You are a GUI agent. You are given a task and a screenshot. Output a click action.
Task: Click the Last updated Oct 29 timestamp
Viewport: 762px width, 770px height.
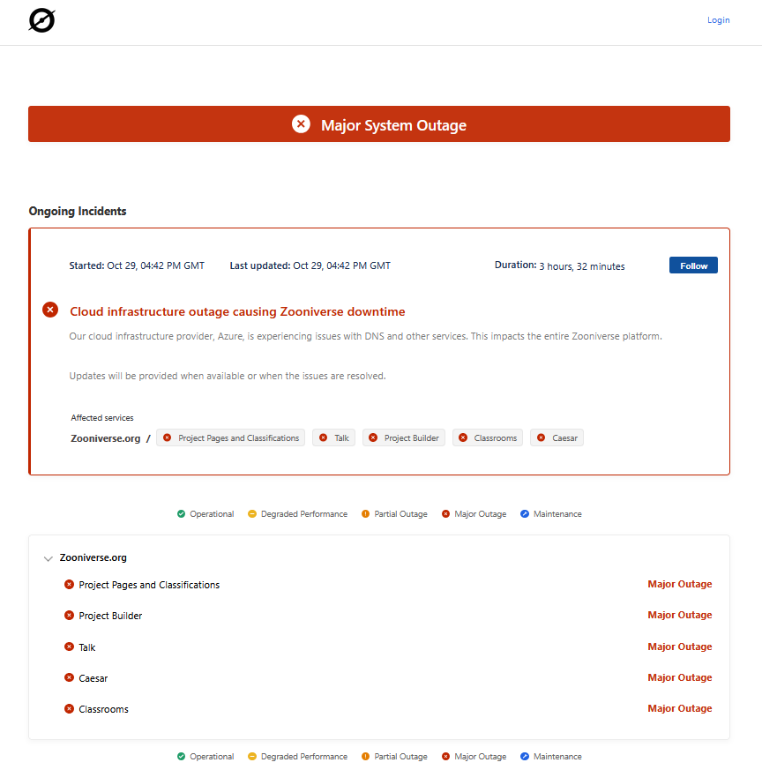(310, 265)
